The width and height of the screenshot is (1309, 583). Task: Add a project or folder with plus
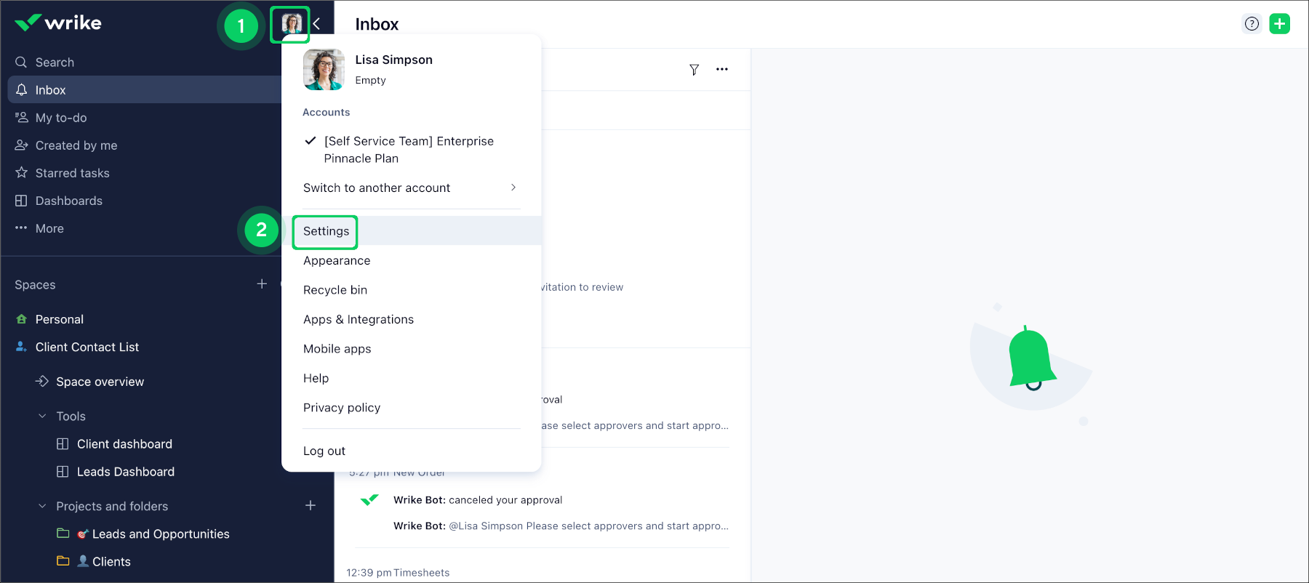point(311,505)
